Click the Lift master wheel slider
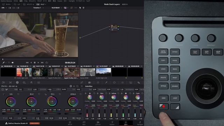The image size is (224, 126). click(11, 114)
